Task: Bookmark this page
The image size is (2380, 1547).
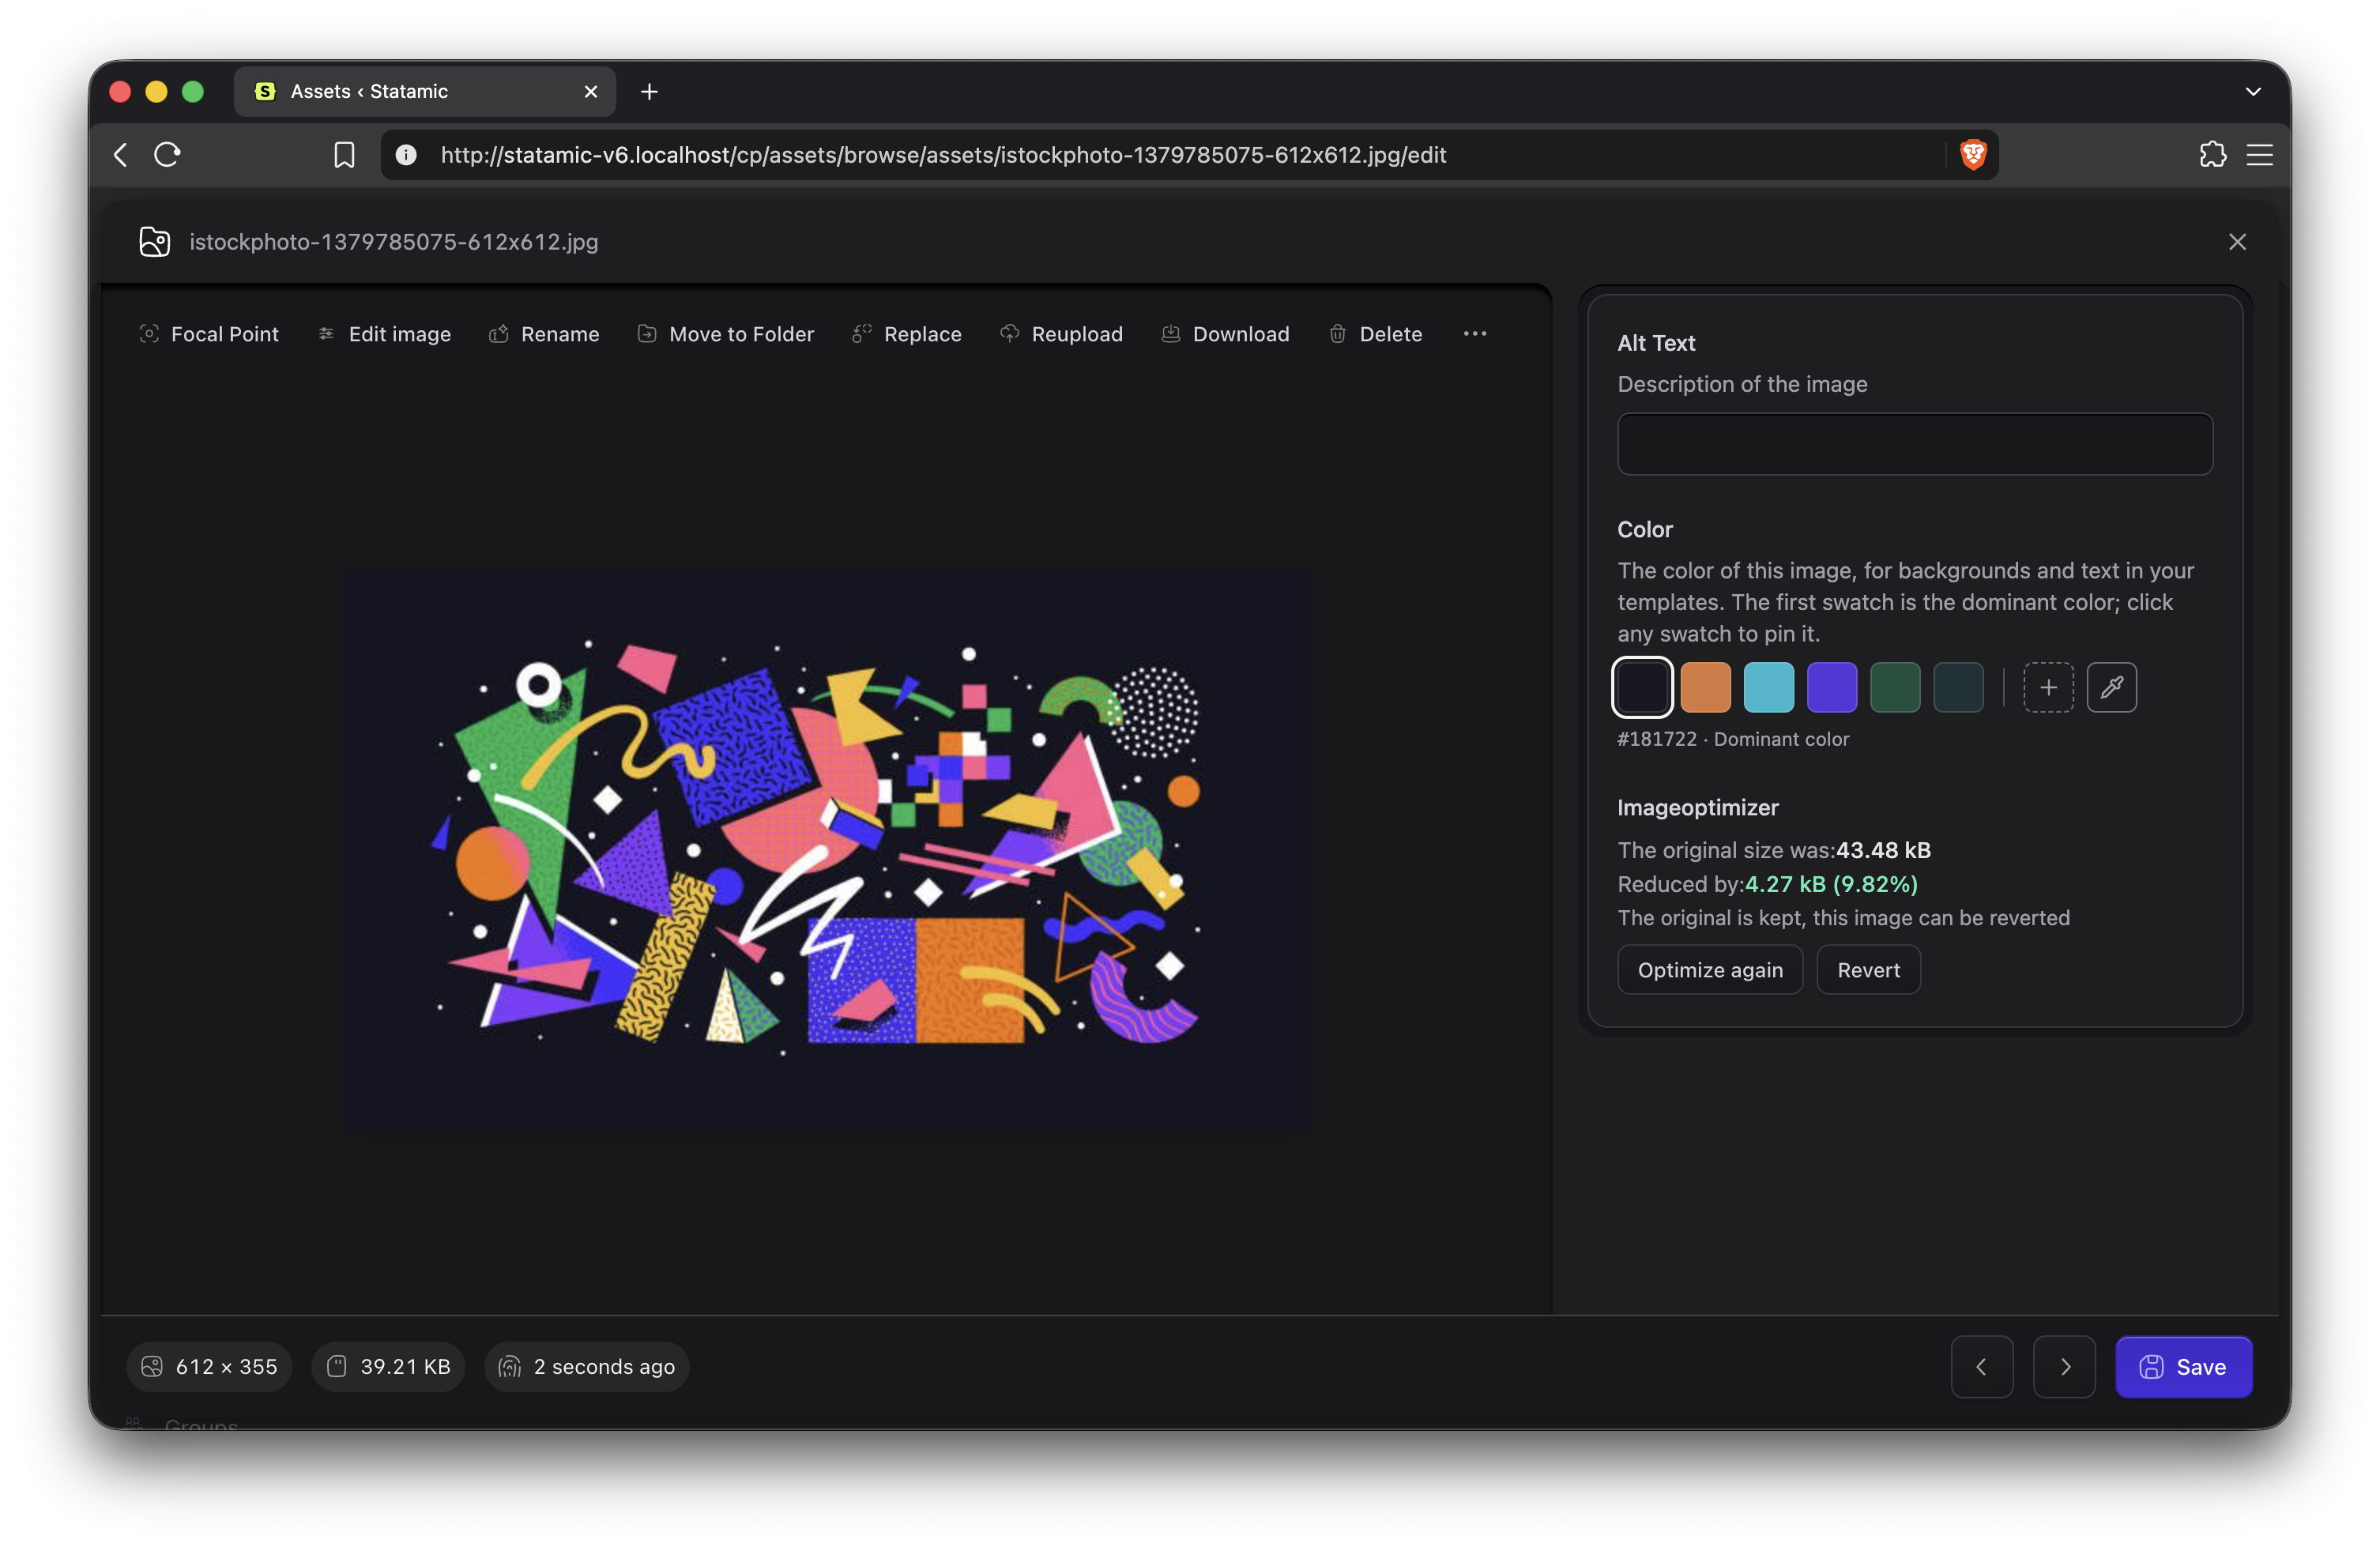Action: (344, 154)
